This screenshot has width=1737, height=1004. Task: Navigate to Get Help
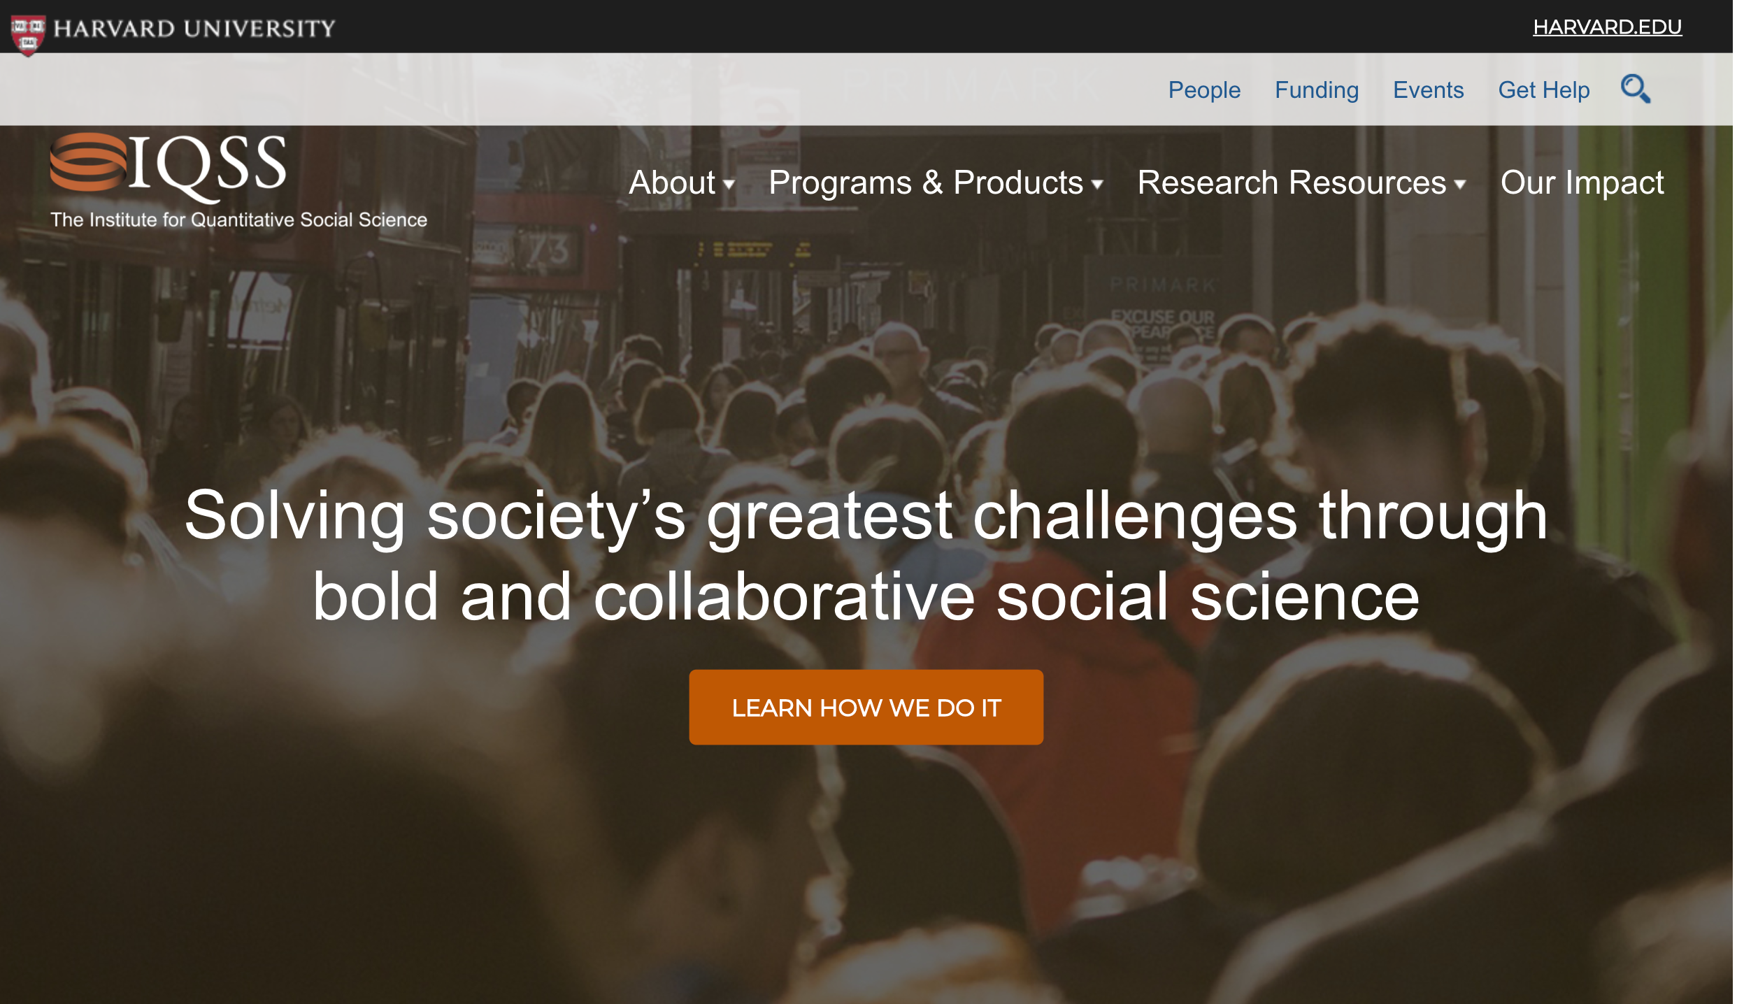point(1544,90)
